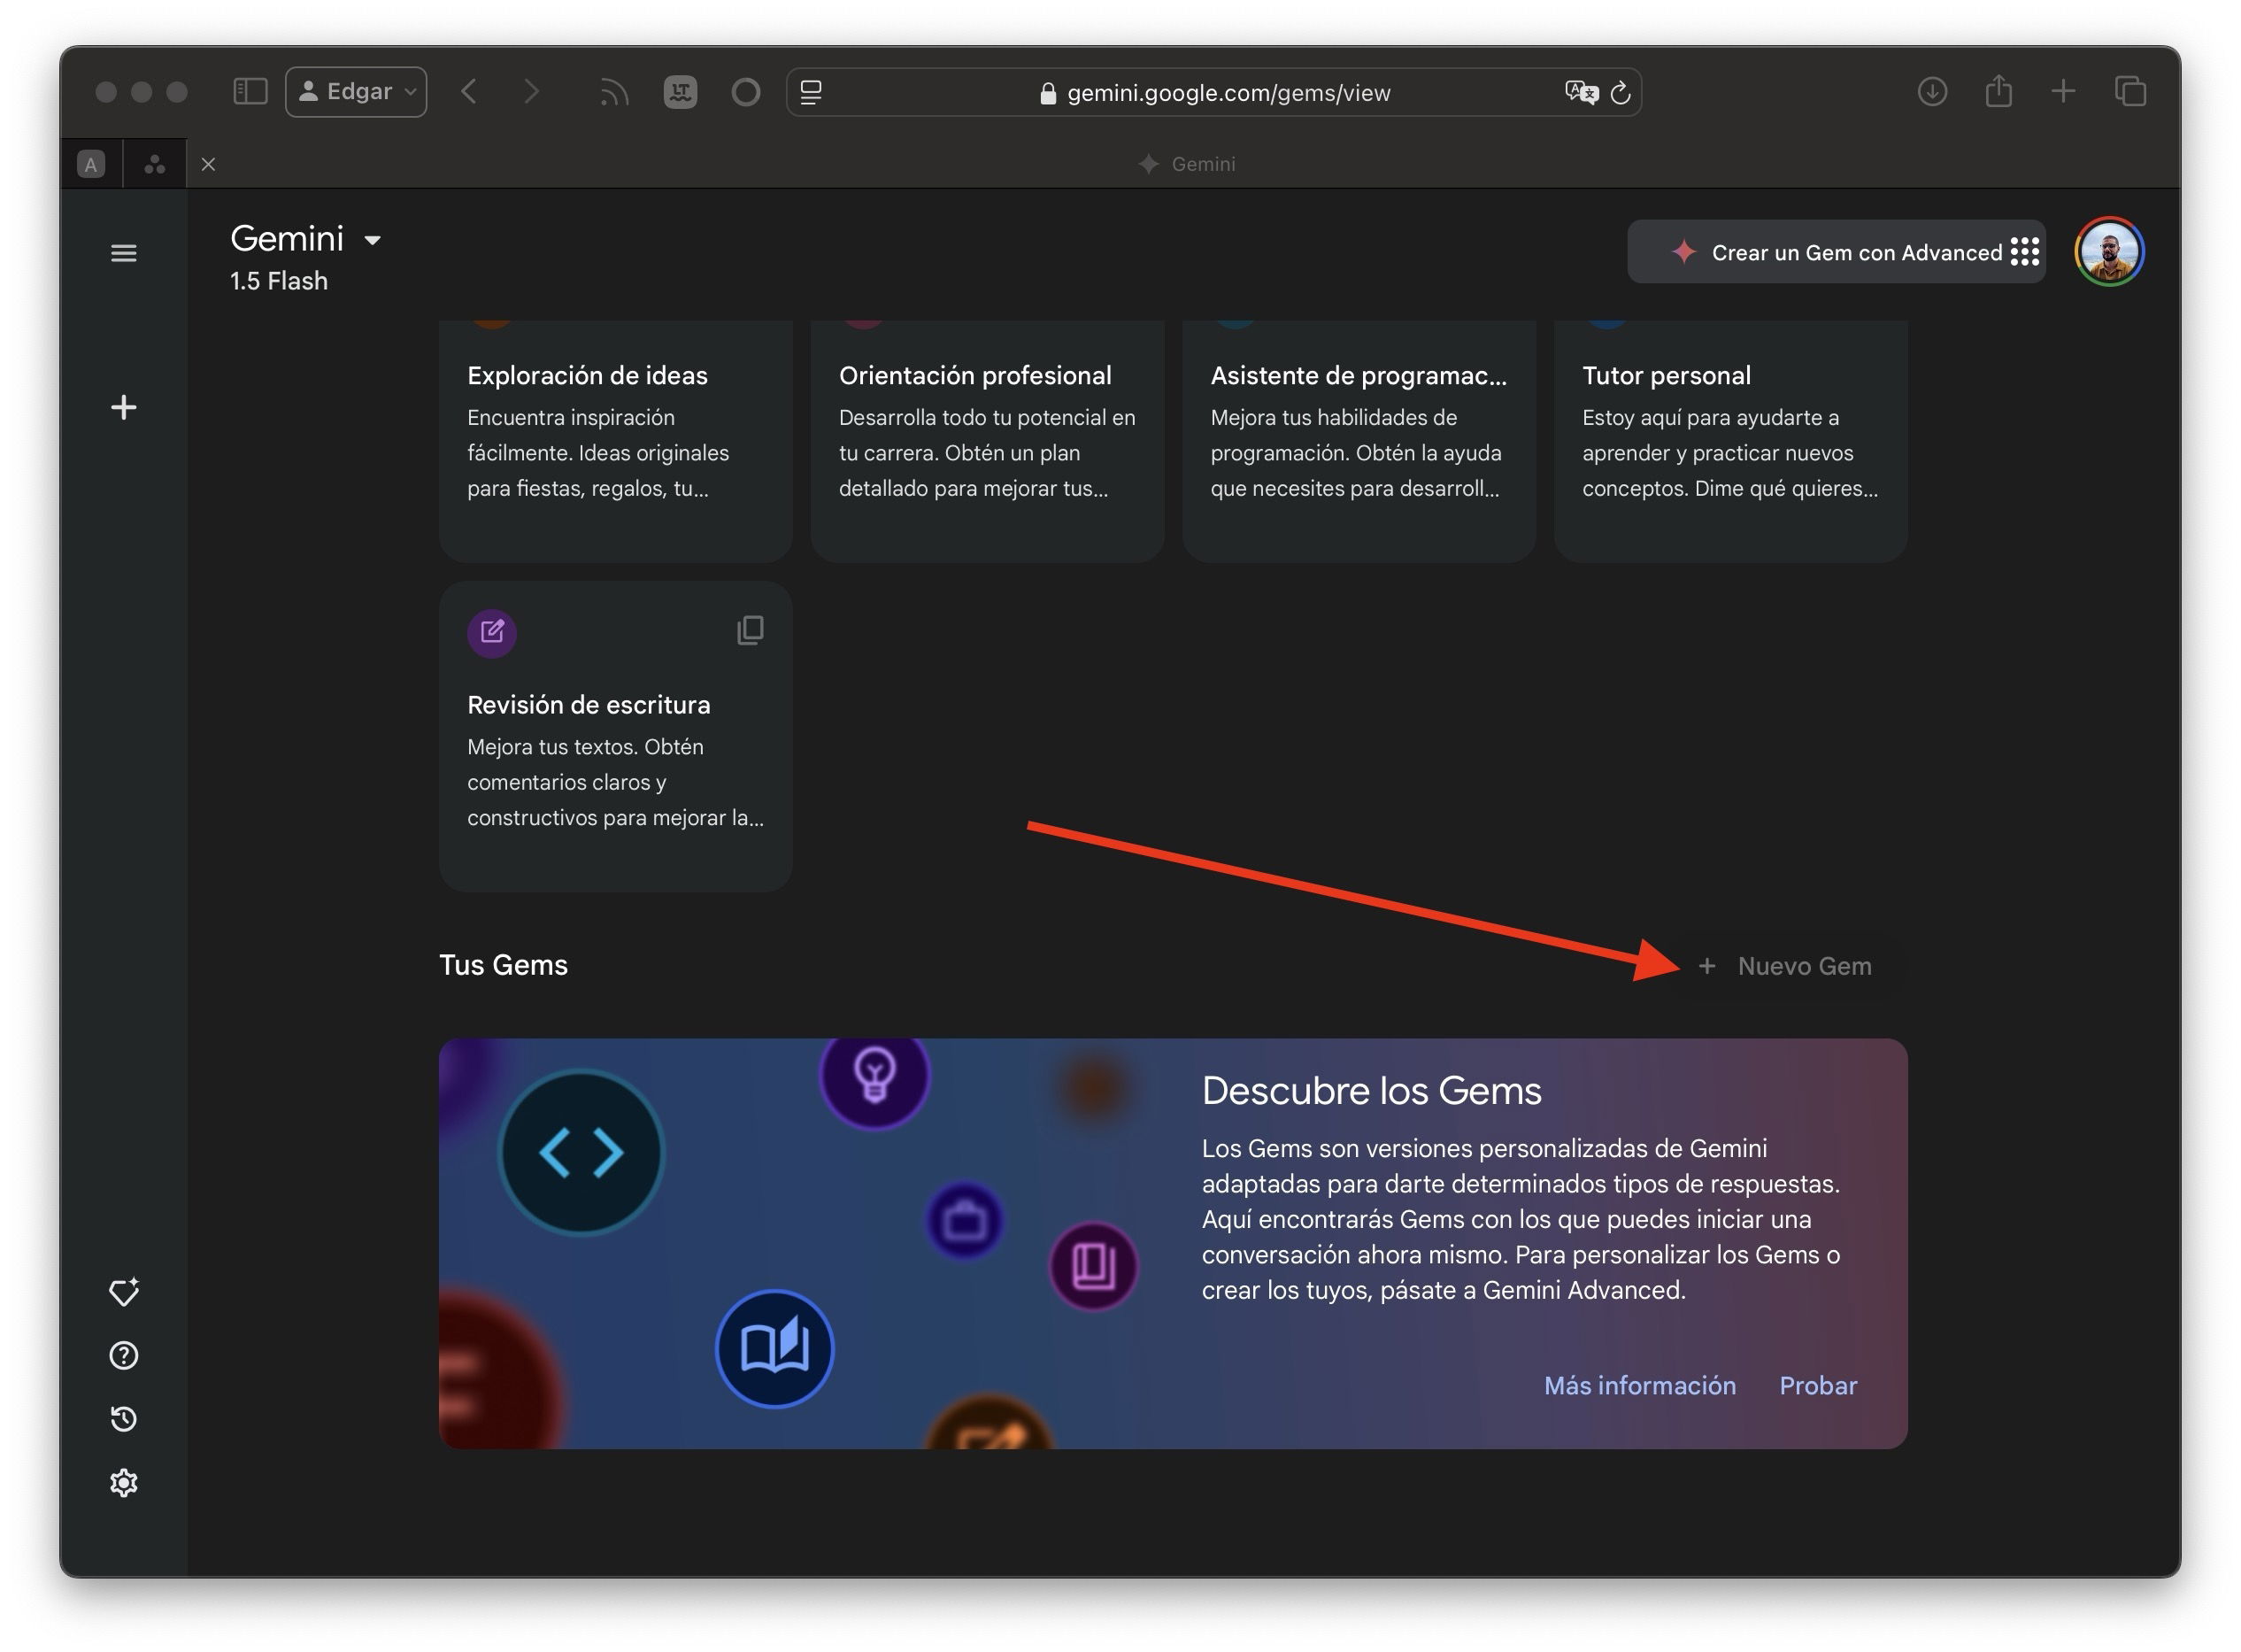Show Safari tab overview icon
Viewport: 2241px width, 1652px height.
[2130, 92]
